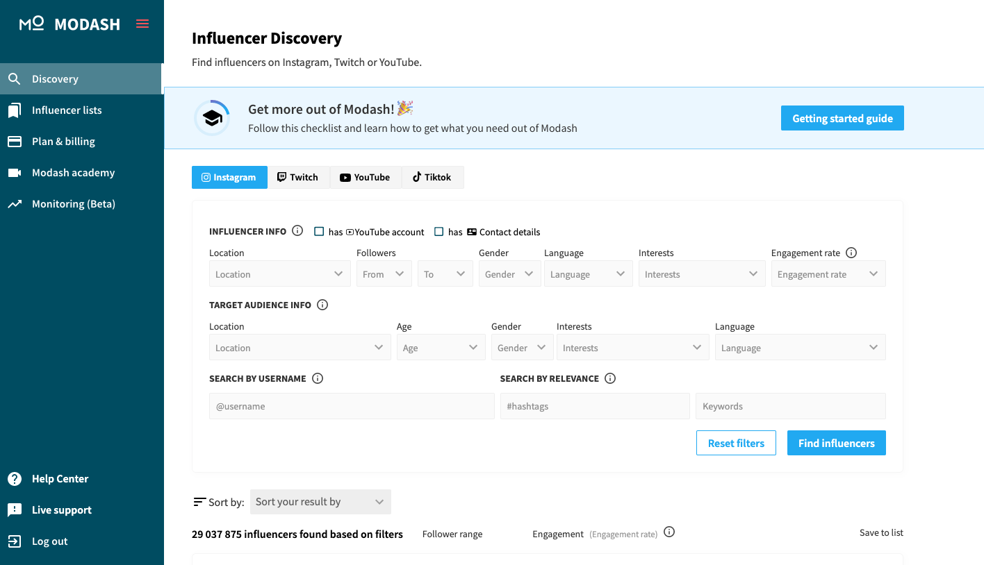Click info icon next to Influencer Info
The width and height of the screenshot is (984, 565).
(297, 231)
